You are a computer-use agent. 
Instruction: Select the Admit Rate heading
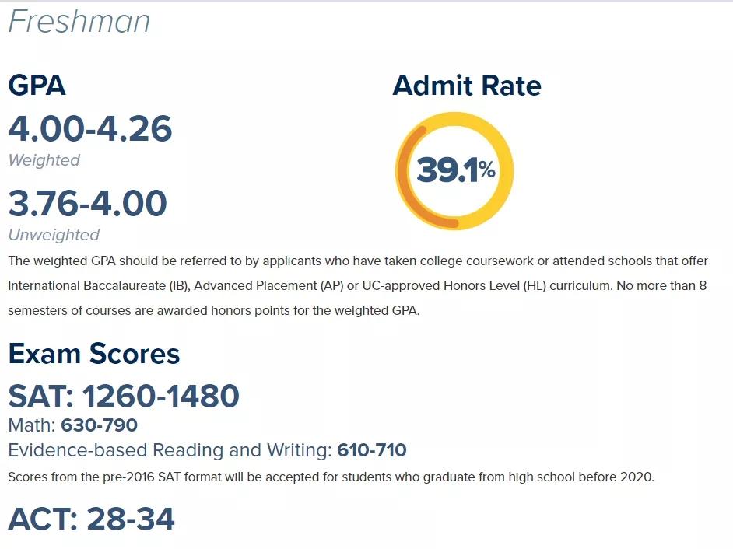click(467, 86)
